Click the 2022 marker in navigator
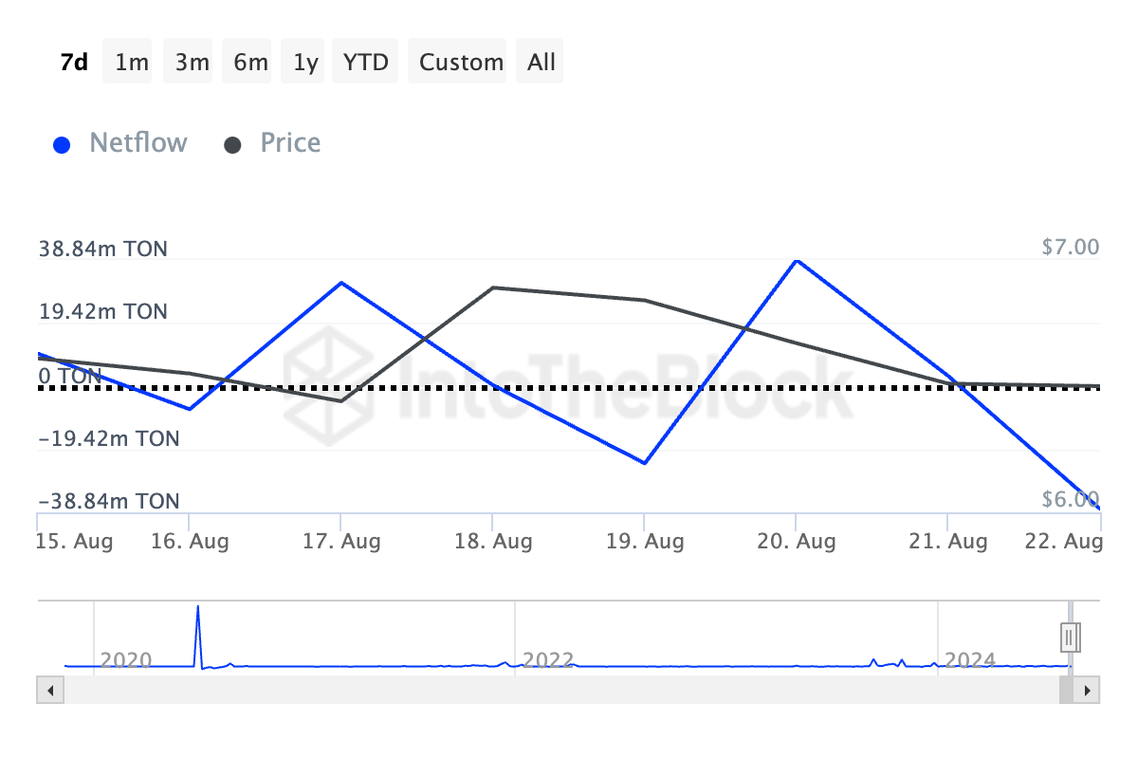This screenshot has height=759, width=1138. coord(549,659)
